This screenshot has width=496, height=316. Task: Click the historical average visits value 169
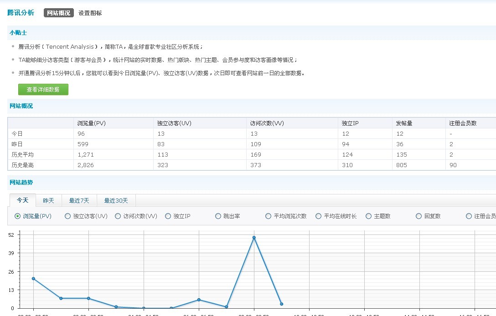pyautogui.click(x=256, y=154)
